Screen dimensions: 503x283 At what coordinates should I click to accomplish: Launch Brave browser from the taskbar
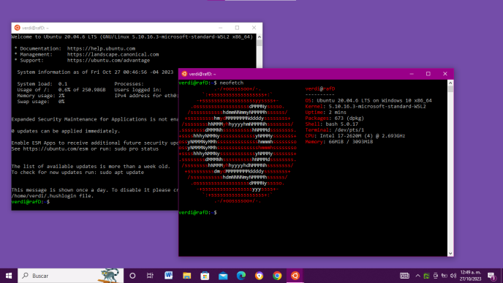click(260, 276)
